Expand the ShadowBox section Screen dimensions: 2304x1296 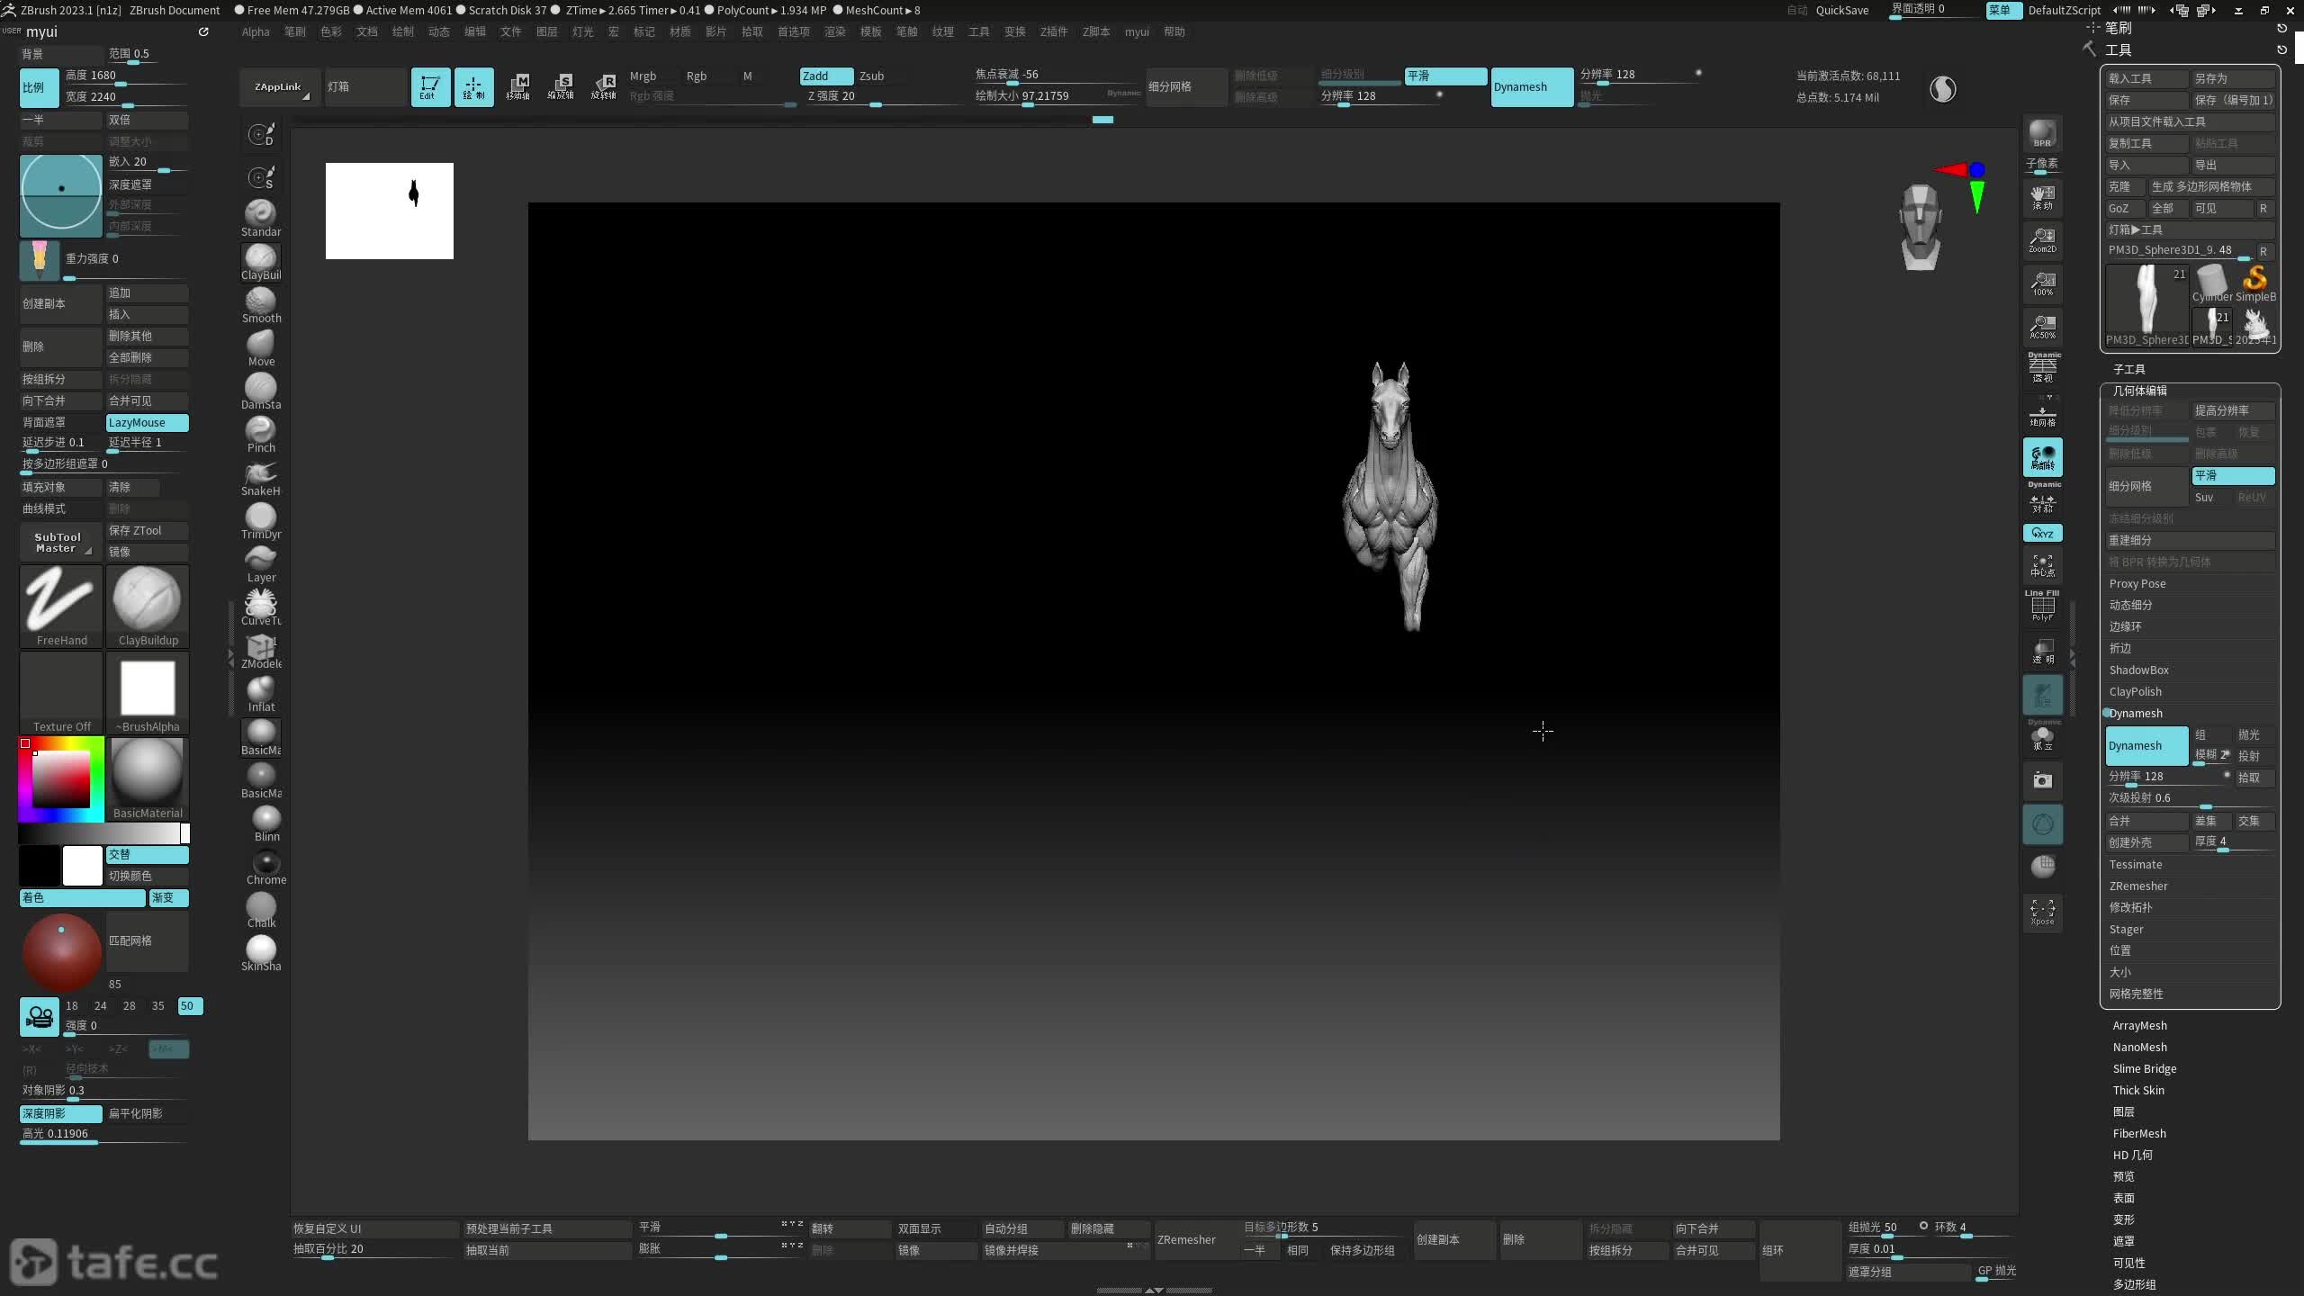pos(2138,670)
